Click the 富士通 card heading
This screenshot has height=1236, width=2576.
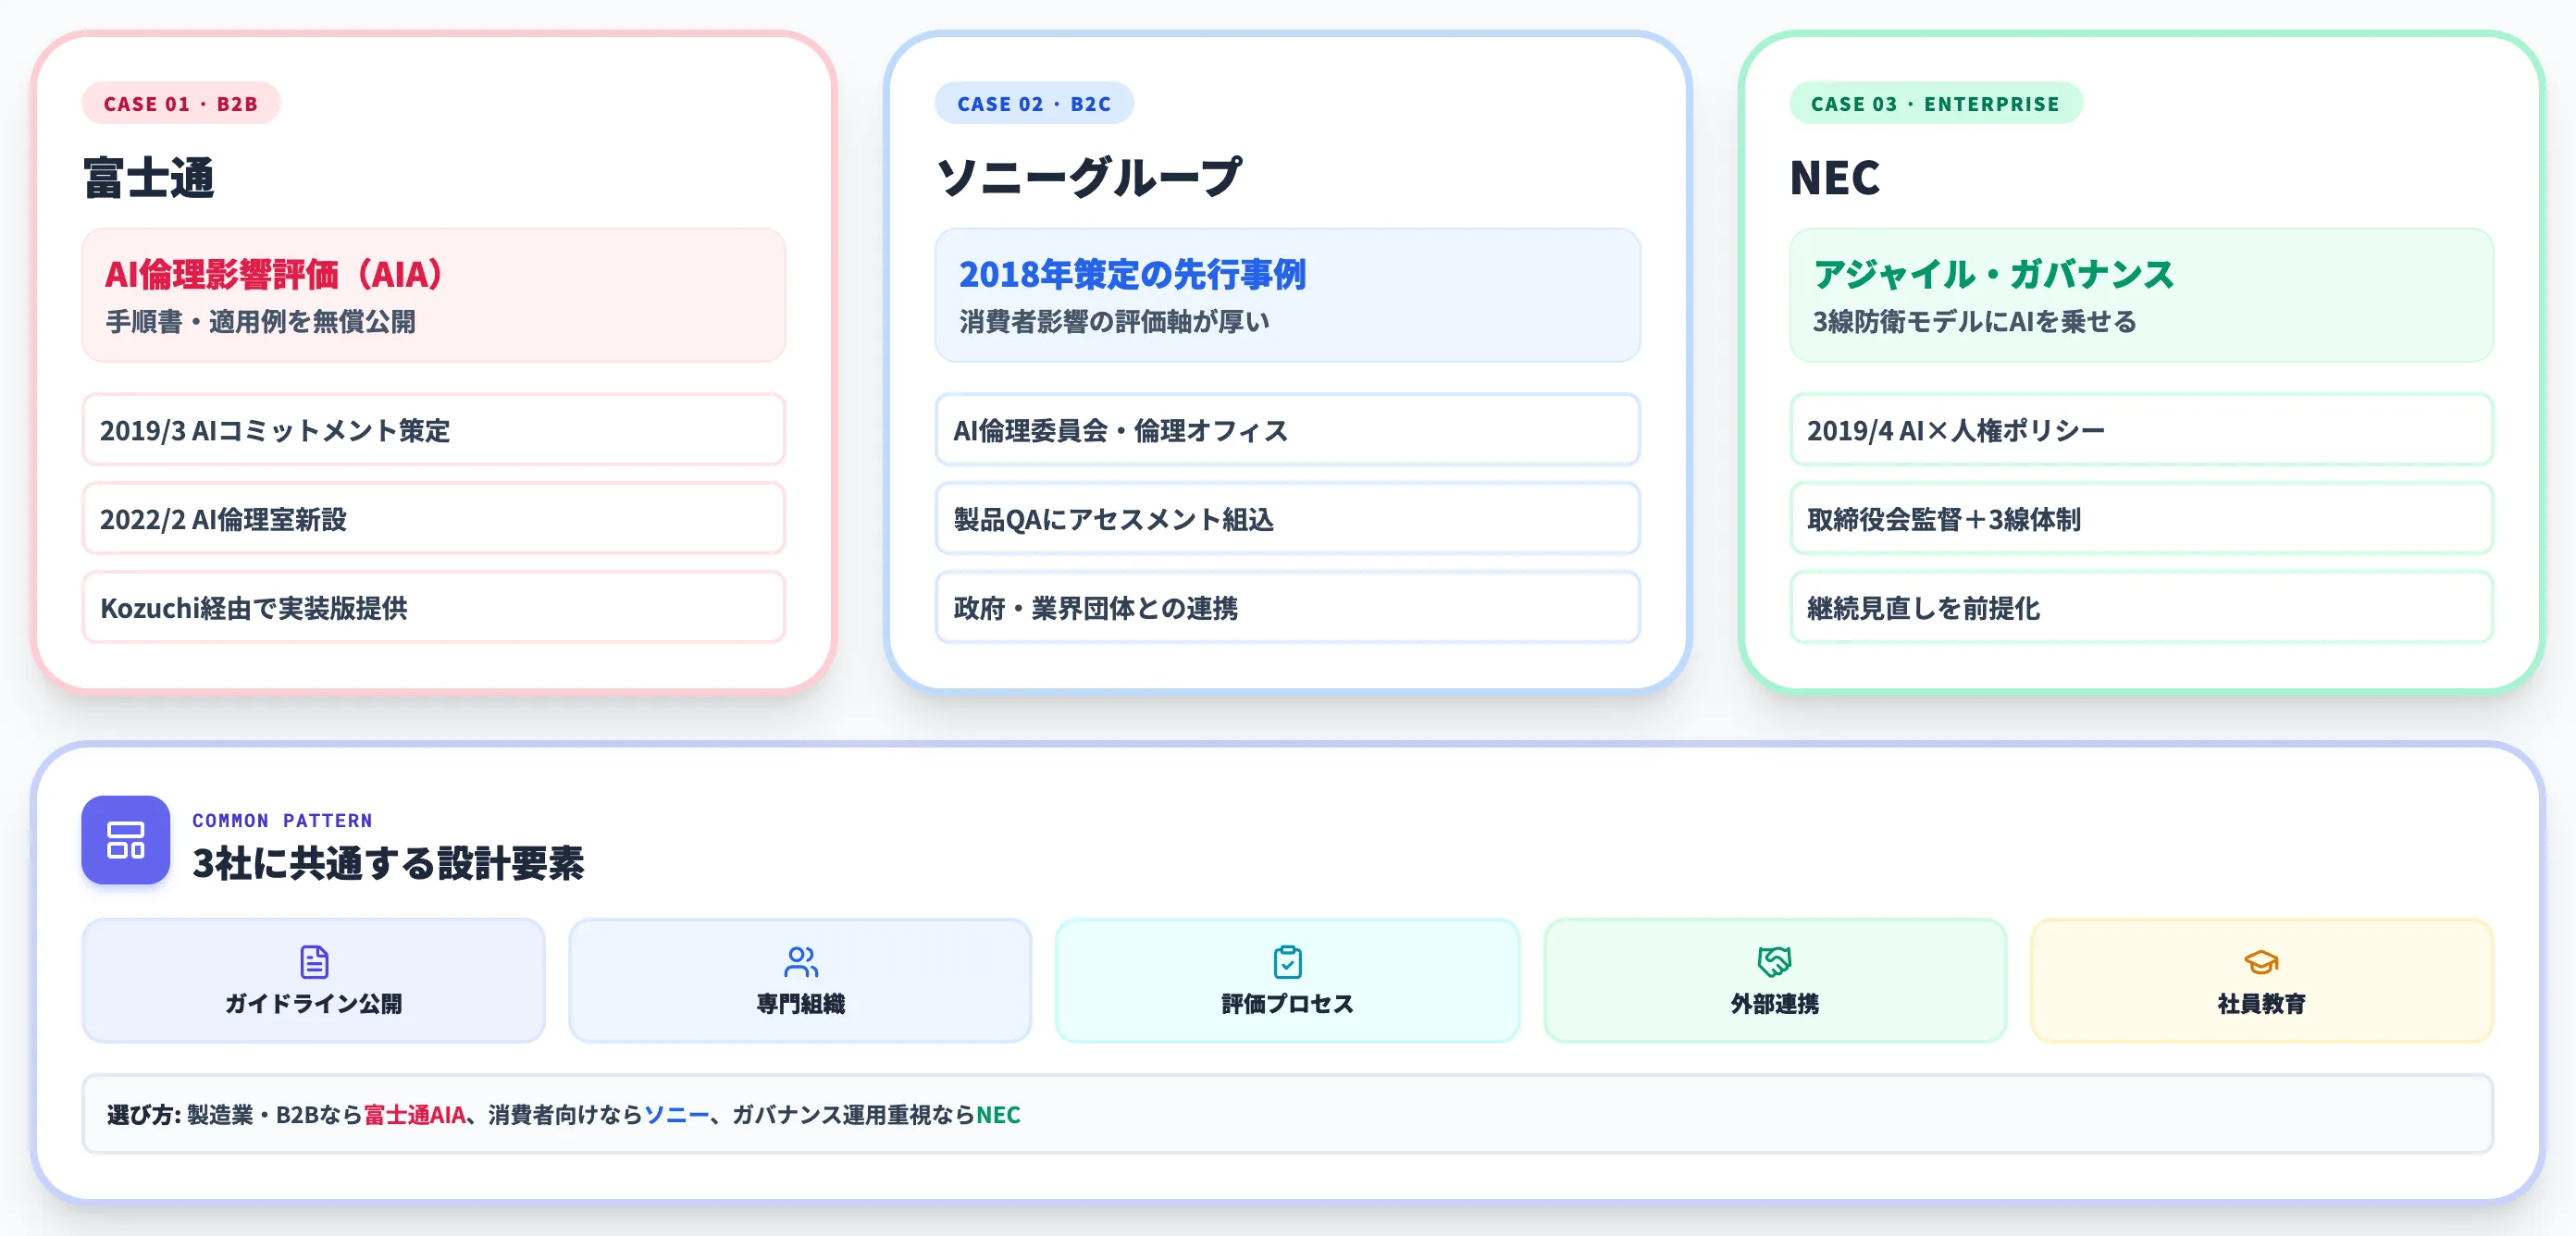(x=149, y=177)
